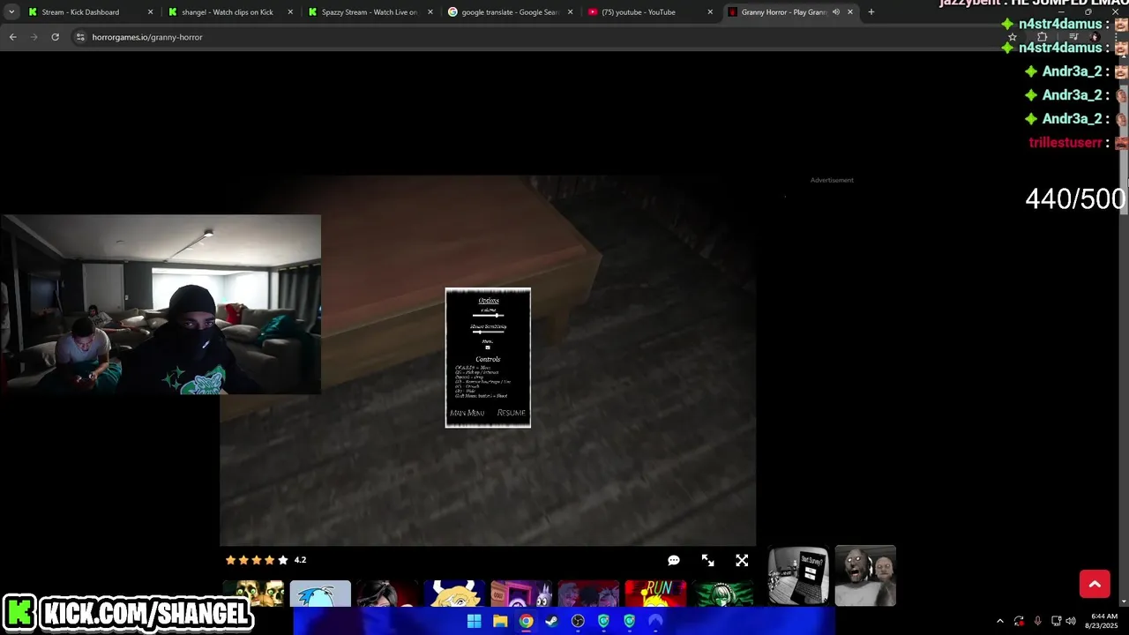Adjust the Mouse Sensitivity slider
The height and width of the screenshot is (635, 1129).
488,332
